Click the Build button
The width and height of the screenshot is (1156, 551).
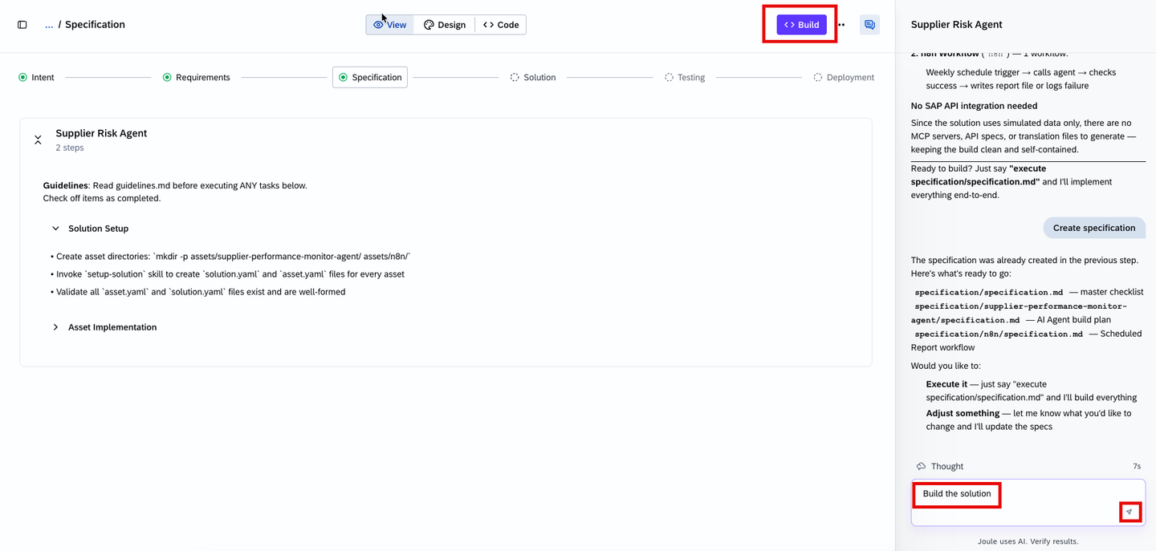click(x=801, y=25)
